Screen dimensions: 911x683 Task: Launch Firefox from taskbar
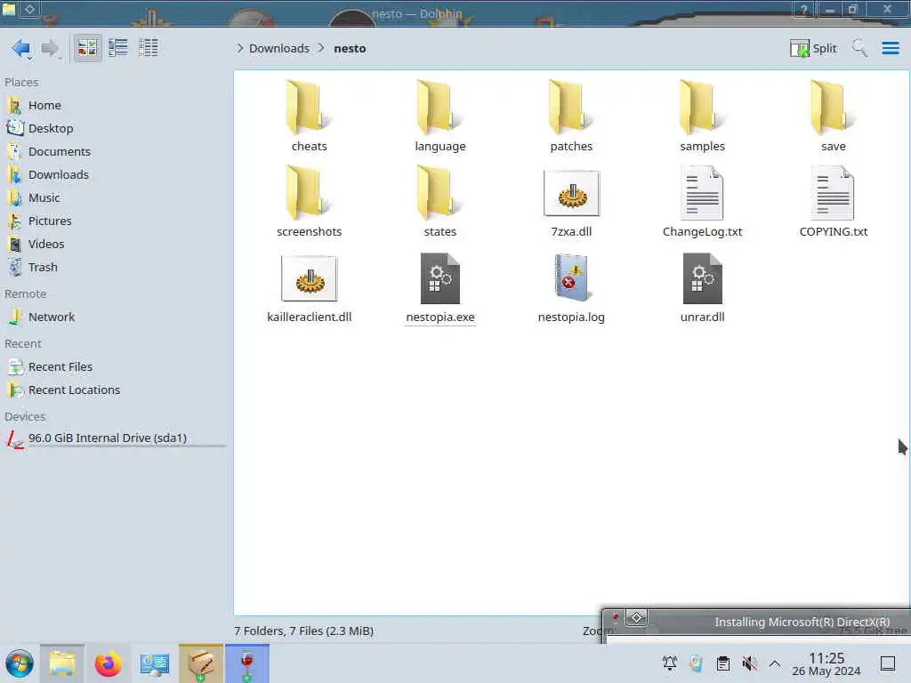pyautogui.click(x=108, y=663)
